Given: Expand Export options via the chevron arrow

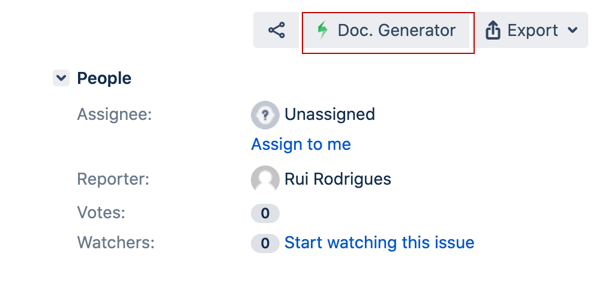Looking at the screenshot, I should click(x=573, y=30).
